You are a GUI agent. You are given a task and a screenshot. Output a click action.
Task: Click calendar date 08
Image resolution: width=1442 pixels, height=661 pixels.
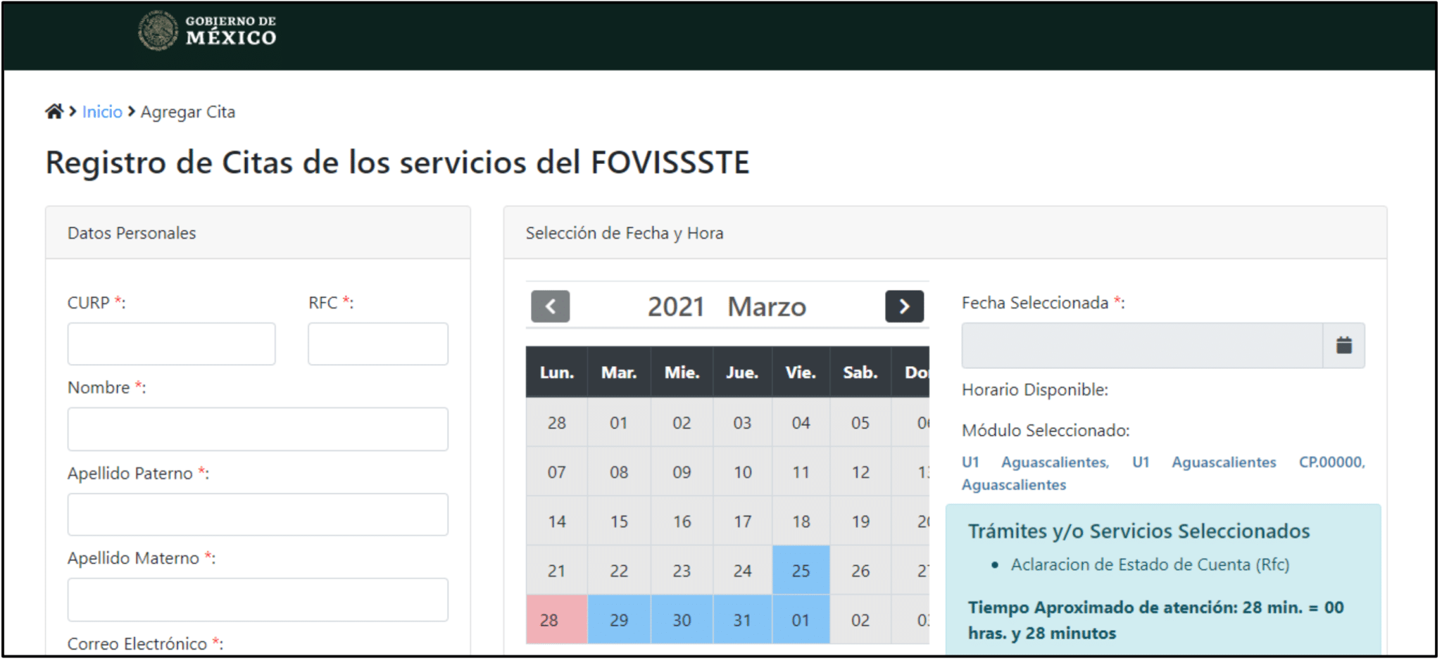coord(619,472)
